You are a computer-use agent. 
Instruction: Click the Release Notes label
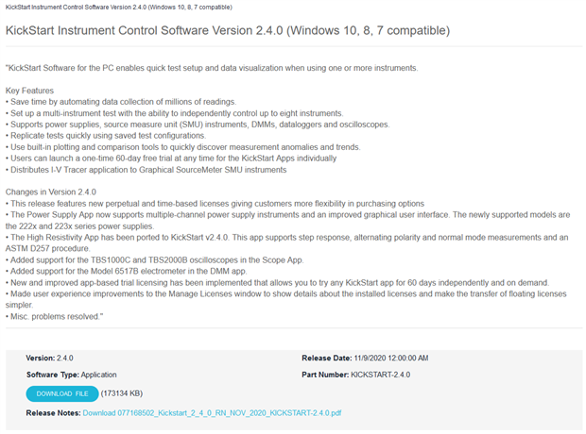(53, 412)
